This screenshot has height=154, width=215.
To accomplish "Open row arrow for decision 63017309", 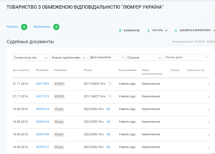I will 209,84.
